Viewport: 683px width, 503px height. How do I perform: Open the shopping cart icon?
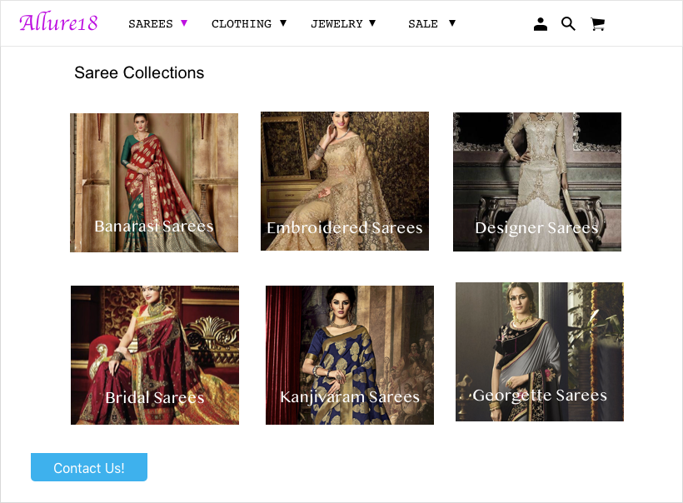coord(598,23)
